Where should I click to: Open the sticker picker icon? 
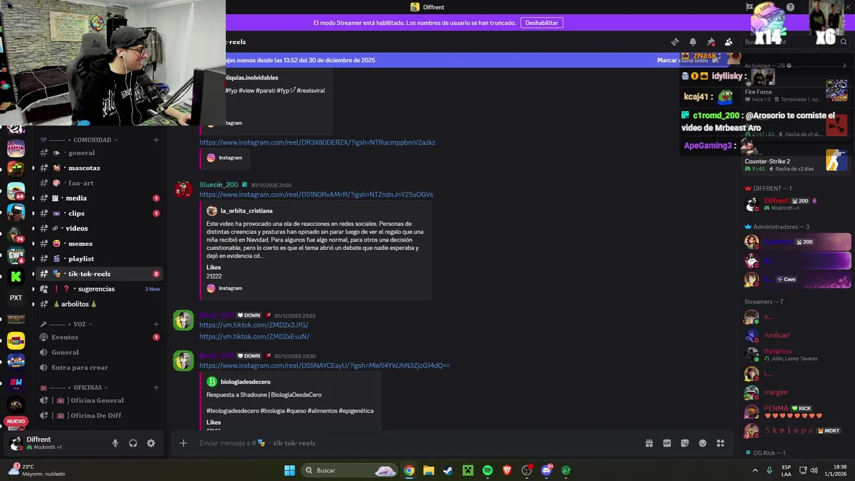(x=685, y=443)
